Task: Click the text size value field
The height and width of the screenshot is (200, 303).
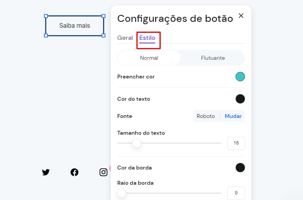Action: click(236, 143)
